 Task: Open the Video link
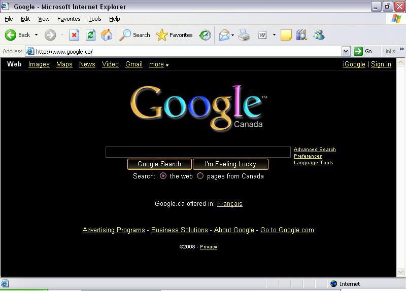point(110,64)
